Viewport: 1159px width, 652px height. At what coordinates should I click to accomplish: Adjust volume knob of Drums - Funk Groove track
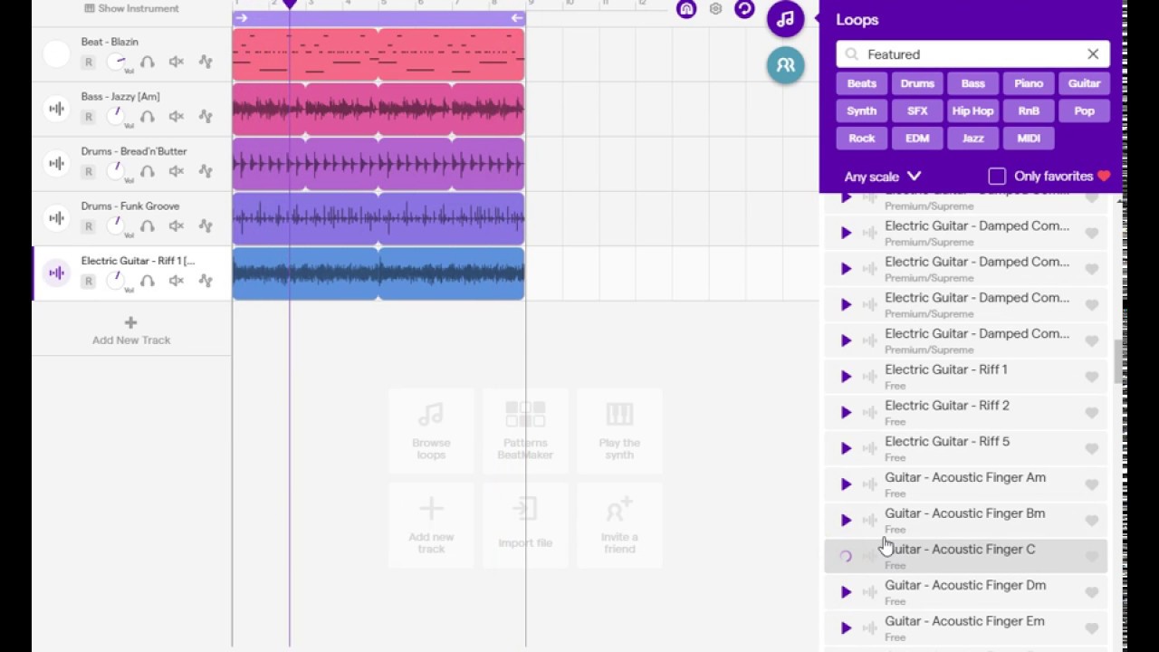click(116, 225)
